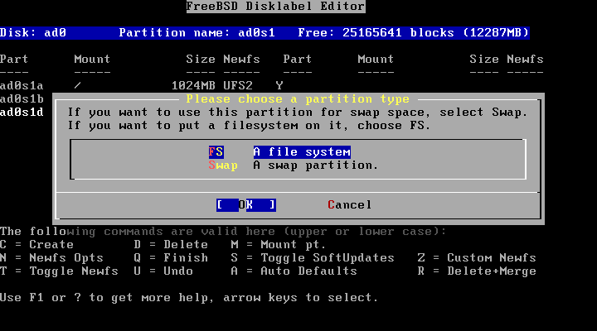Select the FS file system option
Screen dimensions: 597x331
pos(216,152)
